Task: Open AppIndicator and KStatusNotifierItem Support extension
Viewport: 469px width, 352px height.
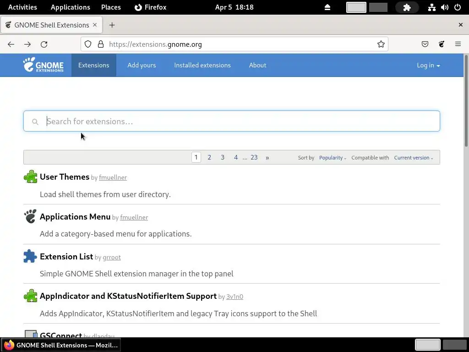Action: 128,296
